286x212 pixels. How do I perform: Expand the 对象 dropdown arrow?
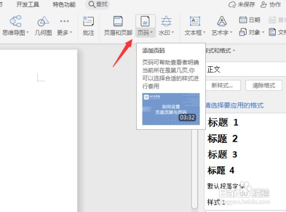point(263,32)
